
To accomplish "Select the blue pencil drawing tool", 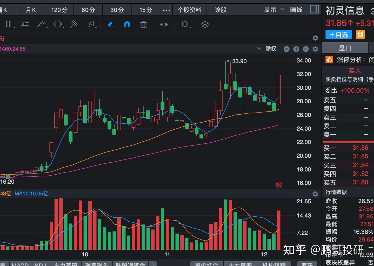I will point(110,24).
